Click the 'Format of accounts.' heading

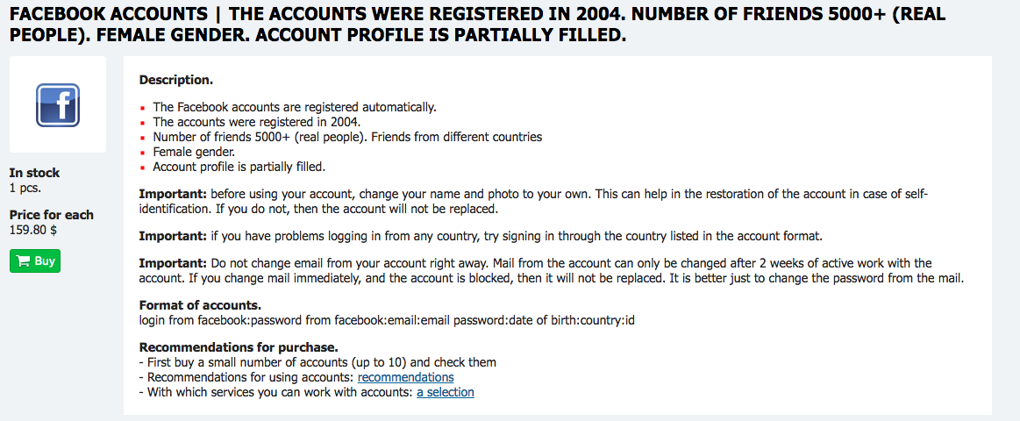pos(200,305)
